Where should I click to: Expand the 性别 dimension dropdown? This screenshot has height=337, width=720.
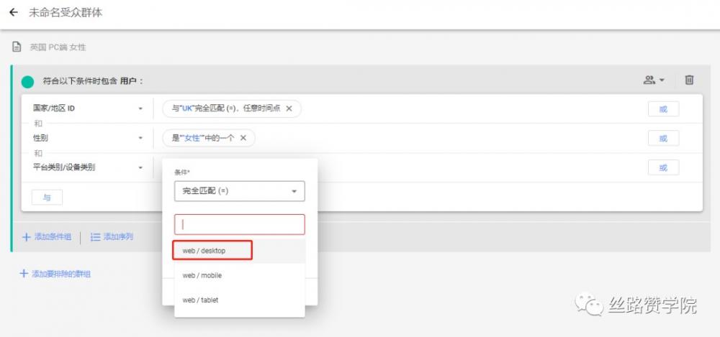(140, 138)
